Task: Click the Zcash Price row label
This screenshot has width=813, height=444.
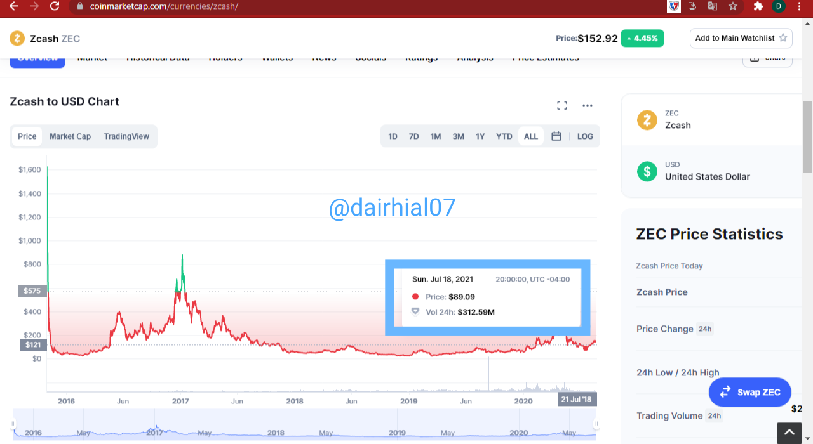Action: 662,292
